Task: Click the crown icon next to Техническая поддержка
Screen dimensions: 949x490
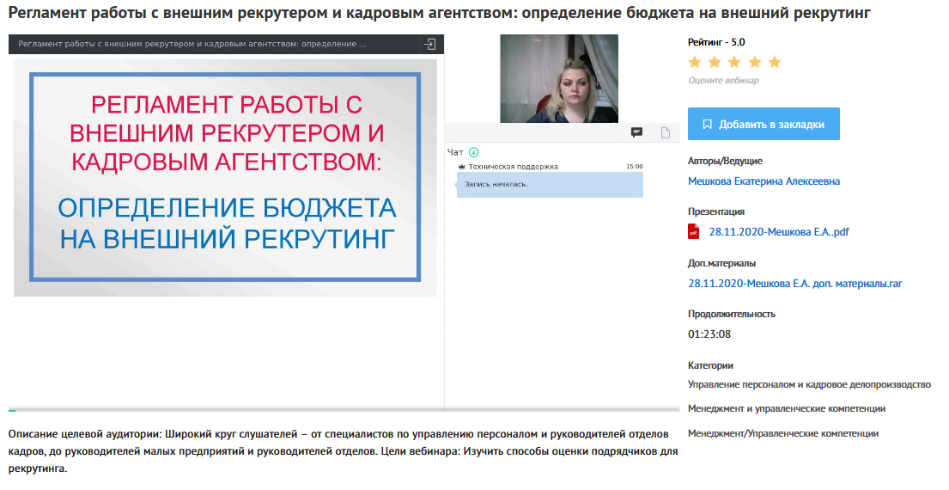Action: (x=462, y=167)
